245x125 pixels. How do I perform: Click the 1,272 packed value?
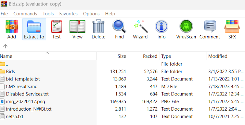[x=152, y=109]
